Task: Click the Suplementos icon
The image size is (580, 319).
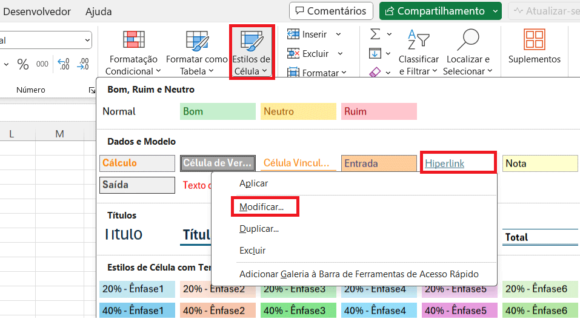Action: [x=534, y=41]
